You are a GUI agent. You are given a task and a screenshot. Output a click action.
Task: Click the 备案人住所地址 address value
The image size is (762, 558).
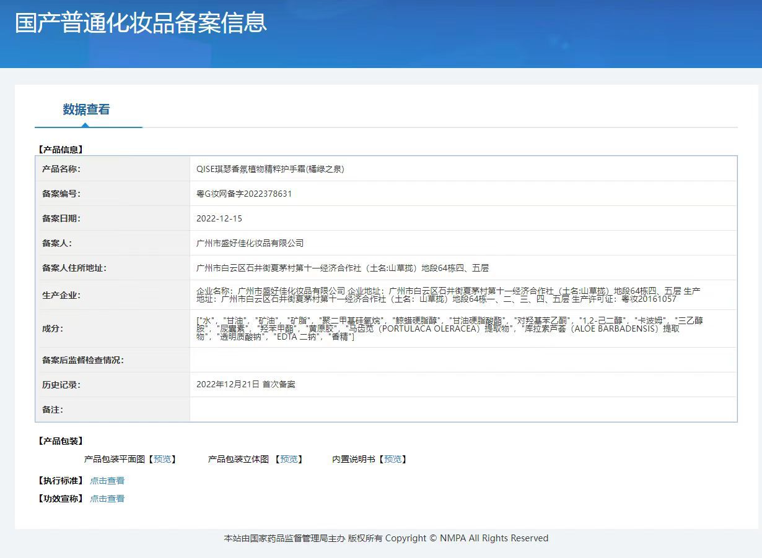click(x=342, y=268)
